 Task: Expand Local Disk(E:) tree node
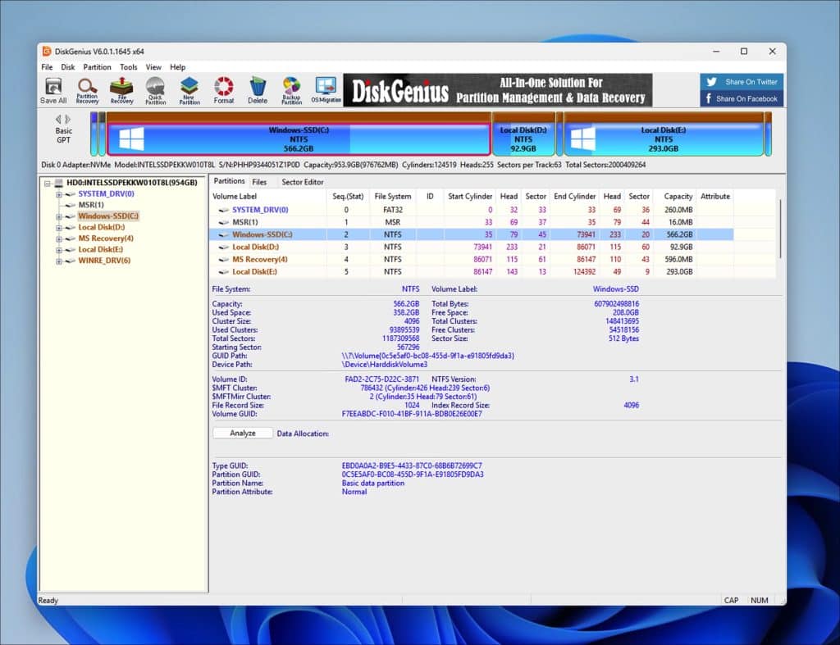pyautogui.click(x=59, y=250)
